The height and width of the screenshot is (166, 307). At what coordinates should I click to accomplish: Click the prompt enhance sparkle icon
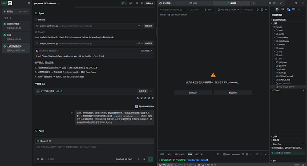point(139,159)
